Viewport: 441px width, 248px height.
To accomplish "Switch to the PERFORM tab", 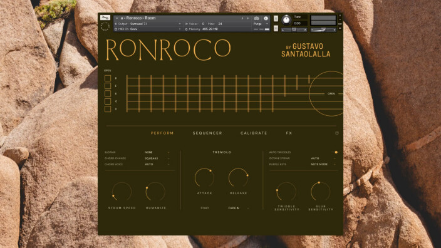I will [162, 133].
